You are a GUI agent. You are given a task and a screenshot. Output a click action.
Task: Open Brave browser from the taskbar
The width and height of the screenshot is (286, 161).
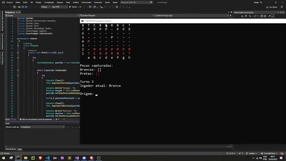pos(40,158)
